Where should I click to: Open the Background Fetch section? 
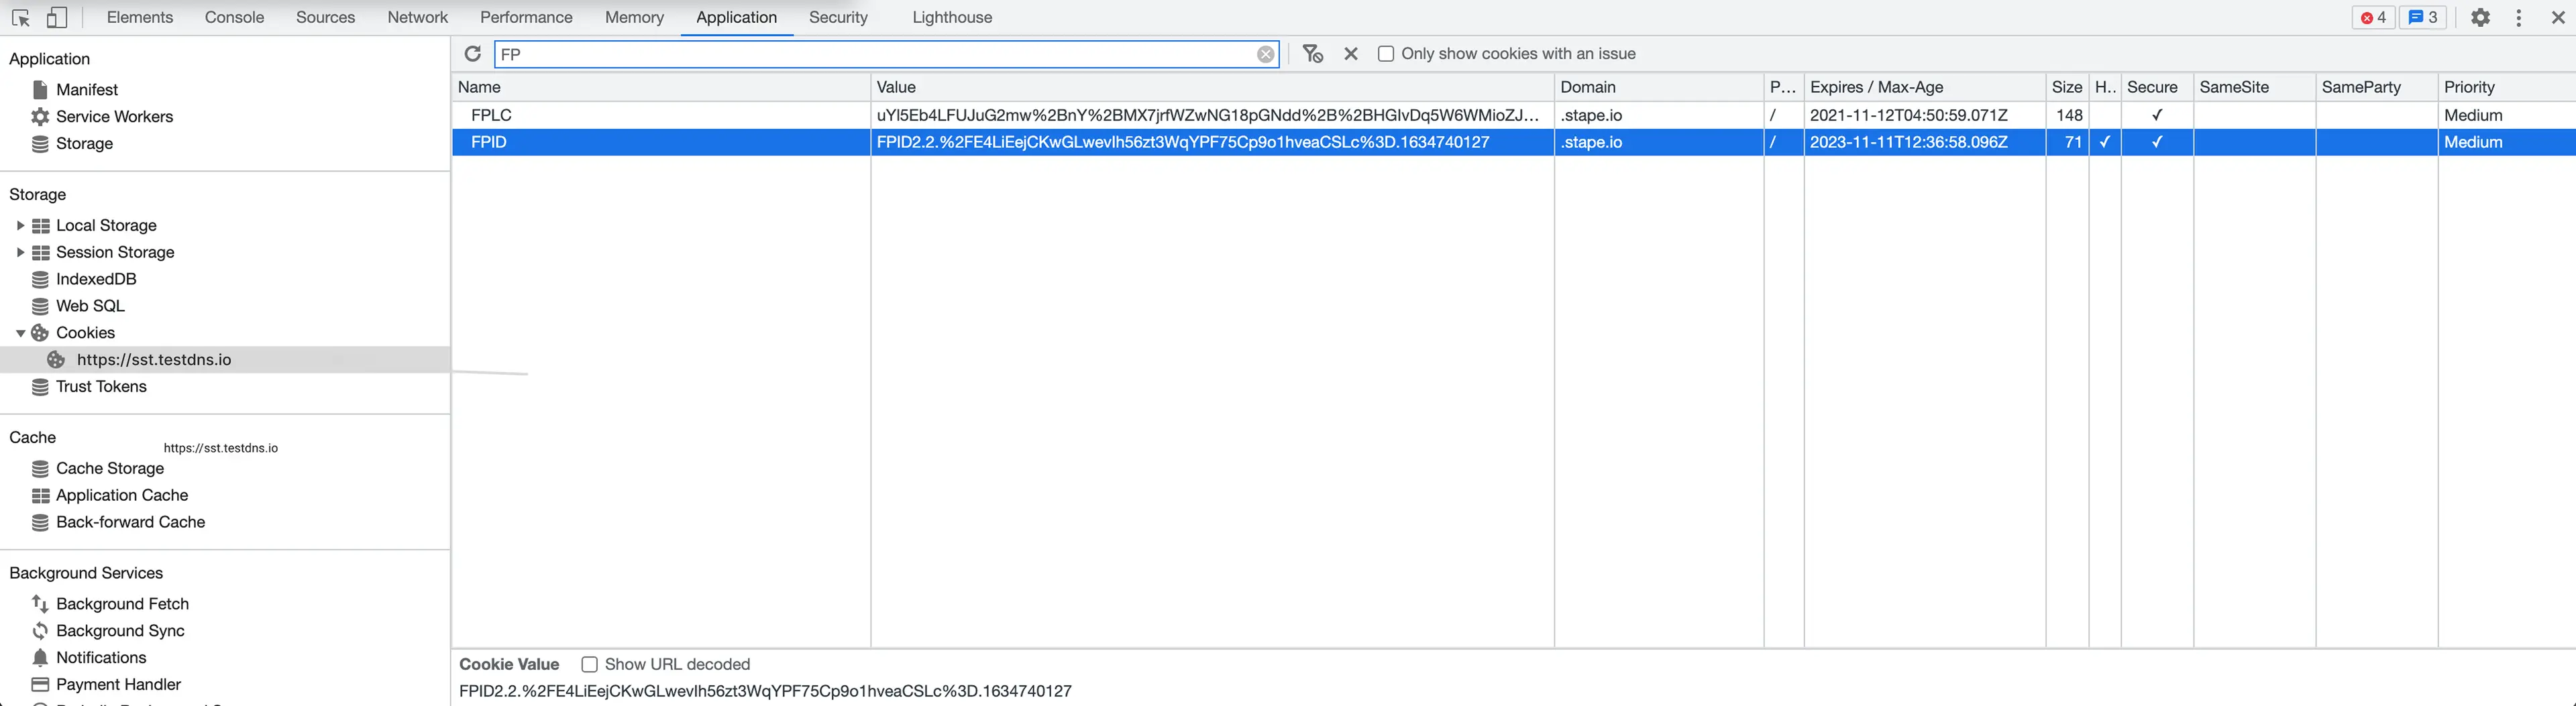tap(122, 603)
